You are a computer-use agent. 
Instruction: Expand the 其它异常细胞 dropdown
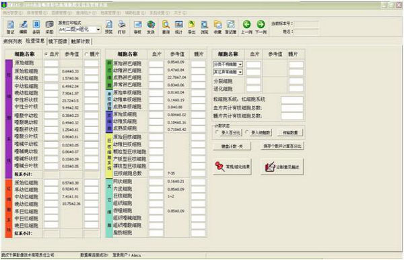(x=228, y=72)
